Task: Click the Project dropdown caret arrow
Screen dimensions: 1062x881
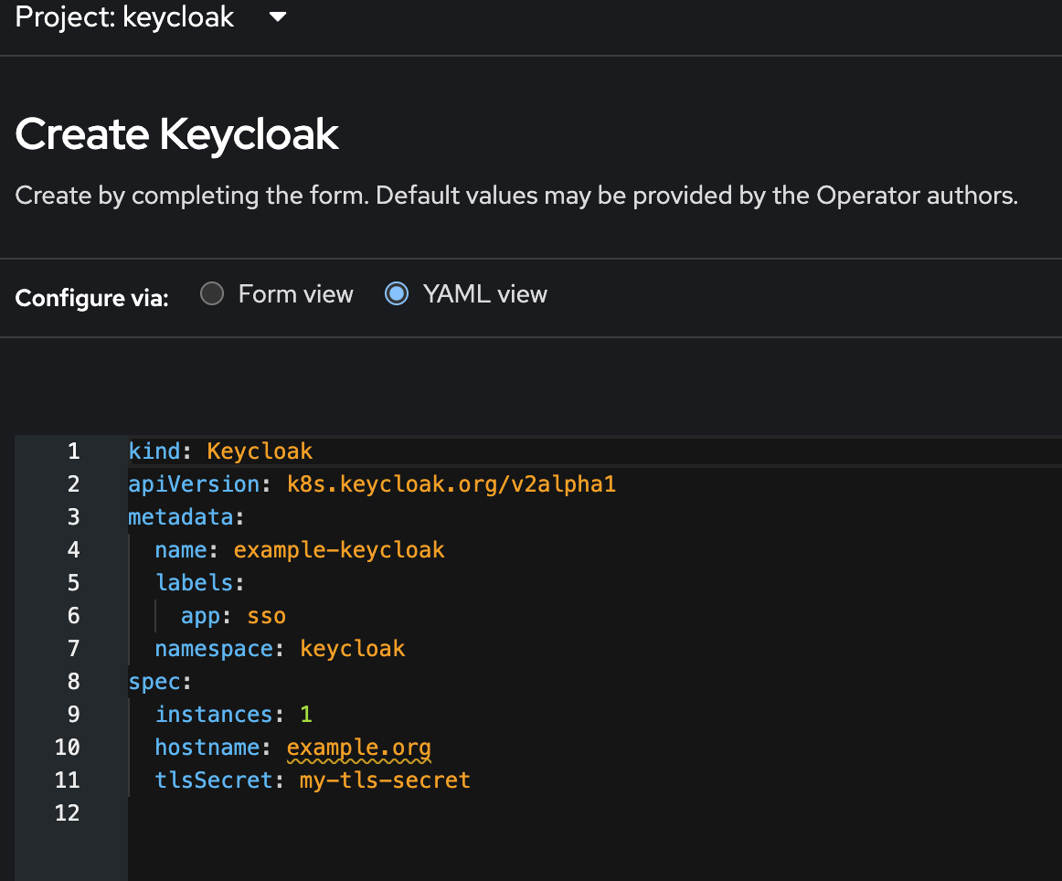Action: 277,16
